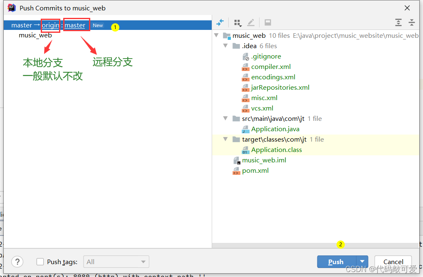Screen dimensions: 423x277
Task: Click the misc.xml file icon
Action: (x=245, y=98)
